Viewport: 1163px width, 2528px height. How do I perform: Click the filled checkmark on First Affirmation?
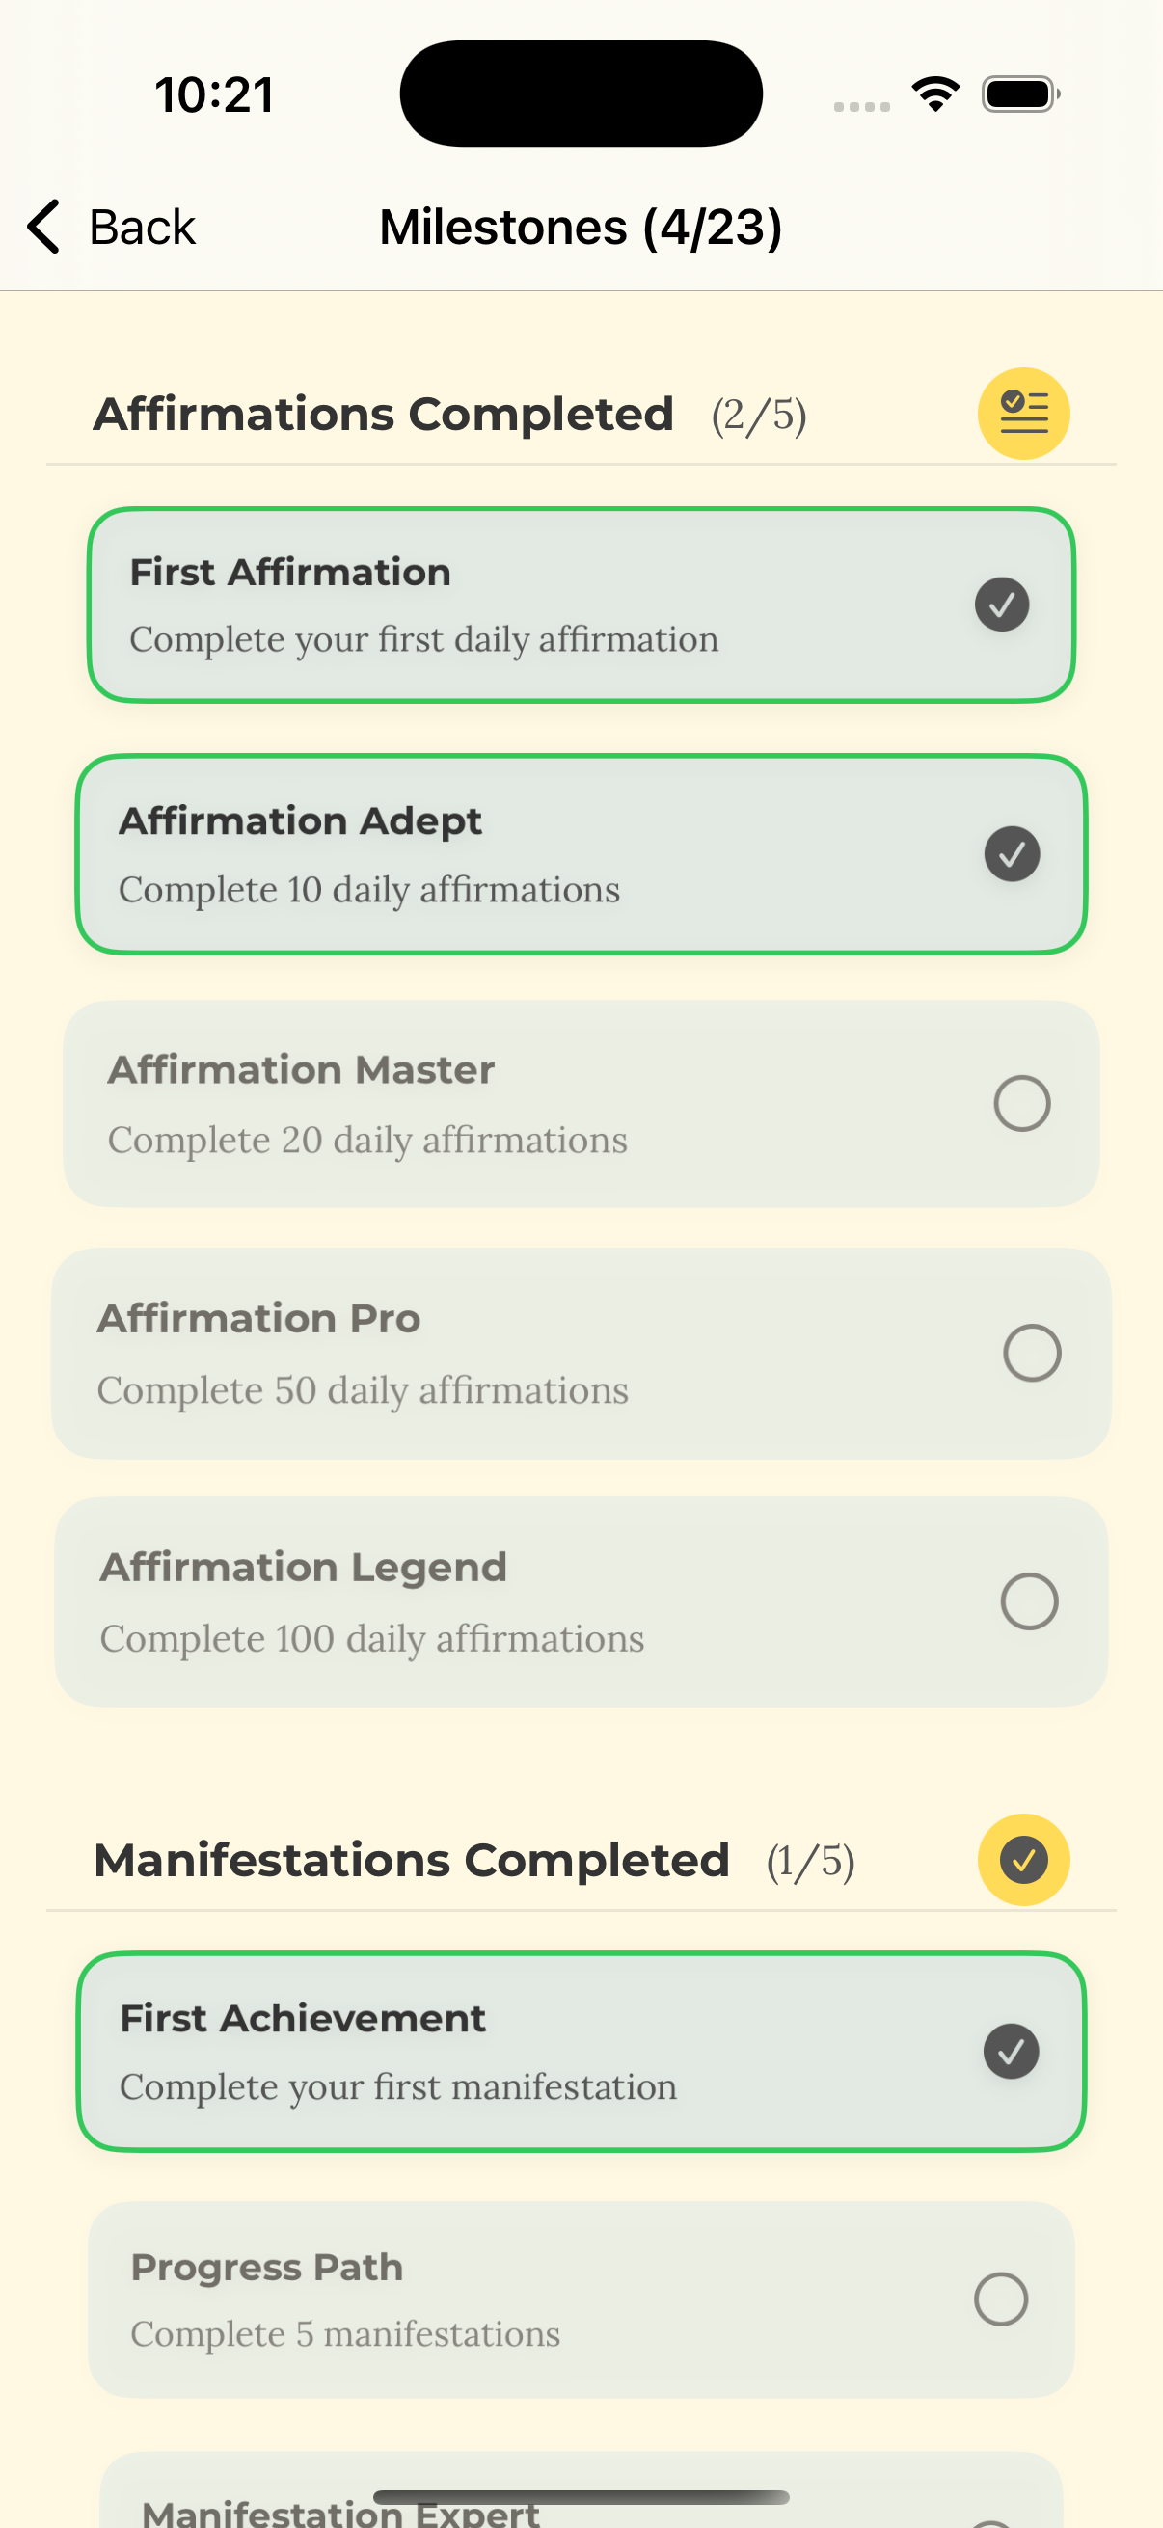point(1001,605)
